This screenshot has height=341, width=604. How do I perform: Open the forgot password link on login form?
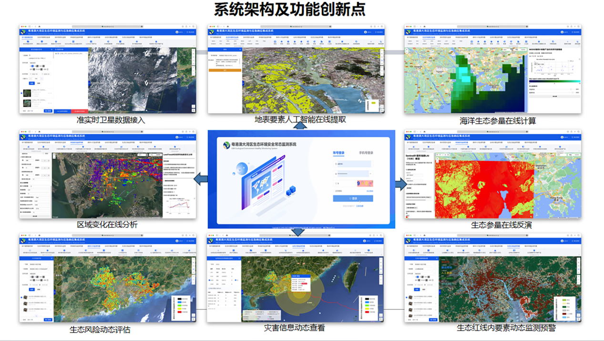tap(369, 191)
